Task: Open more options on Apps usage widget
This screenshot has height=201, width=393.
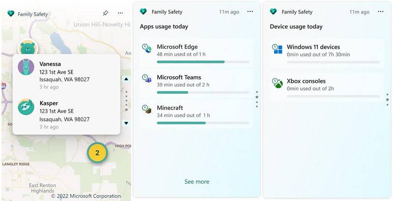Action: (250, 11)
